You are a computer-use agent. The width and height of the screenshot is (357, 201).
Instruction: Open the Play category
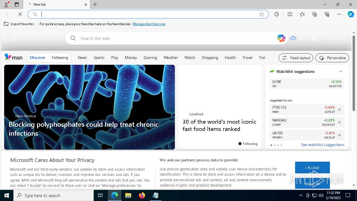point(115,58)
